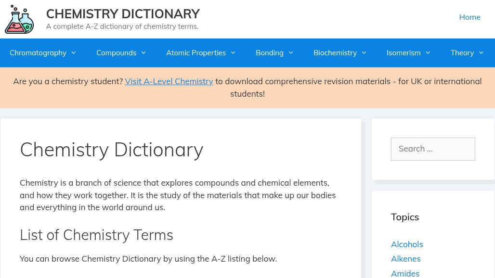This screenshot has height=278, width=495.
Task: Open the Alcohols topic
Action: [x=407, y=244]
